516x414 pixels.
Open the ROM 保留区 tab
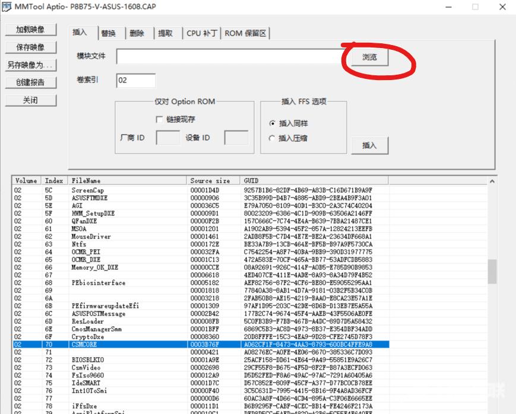(x=245, y=33)
